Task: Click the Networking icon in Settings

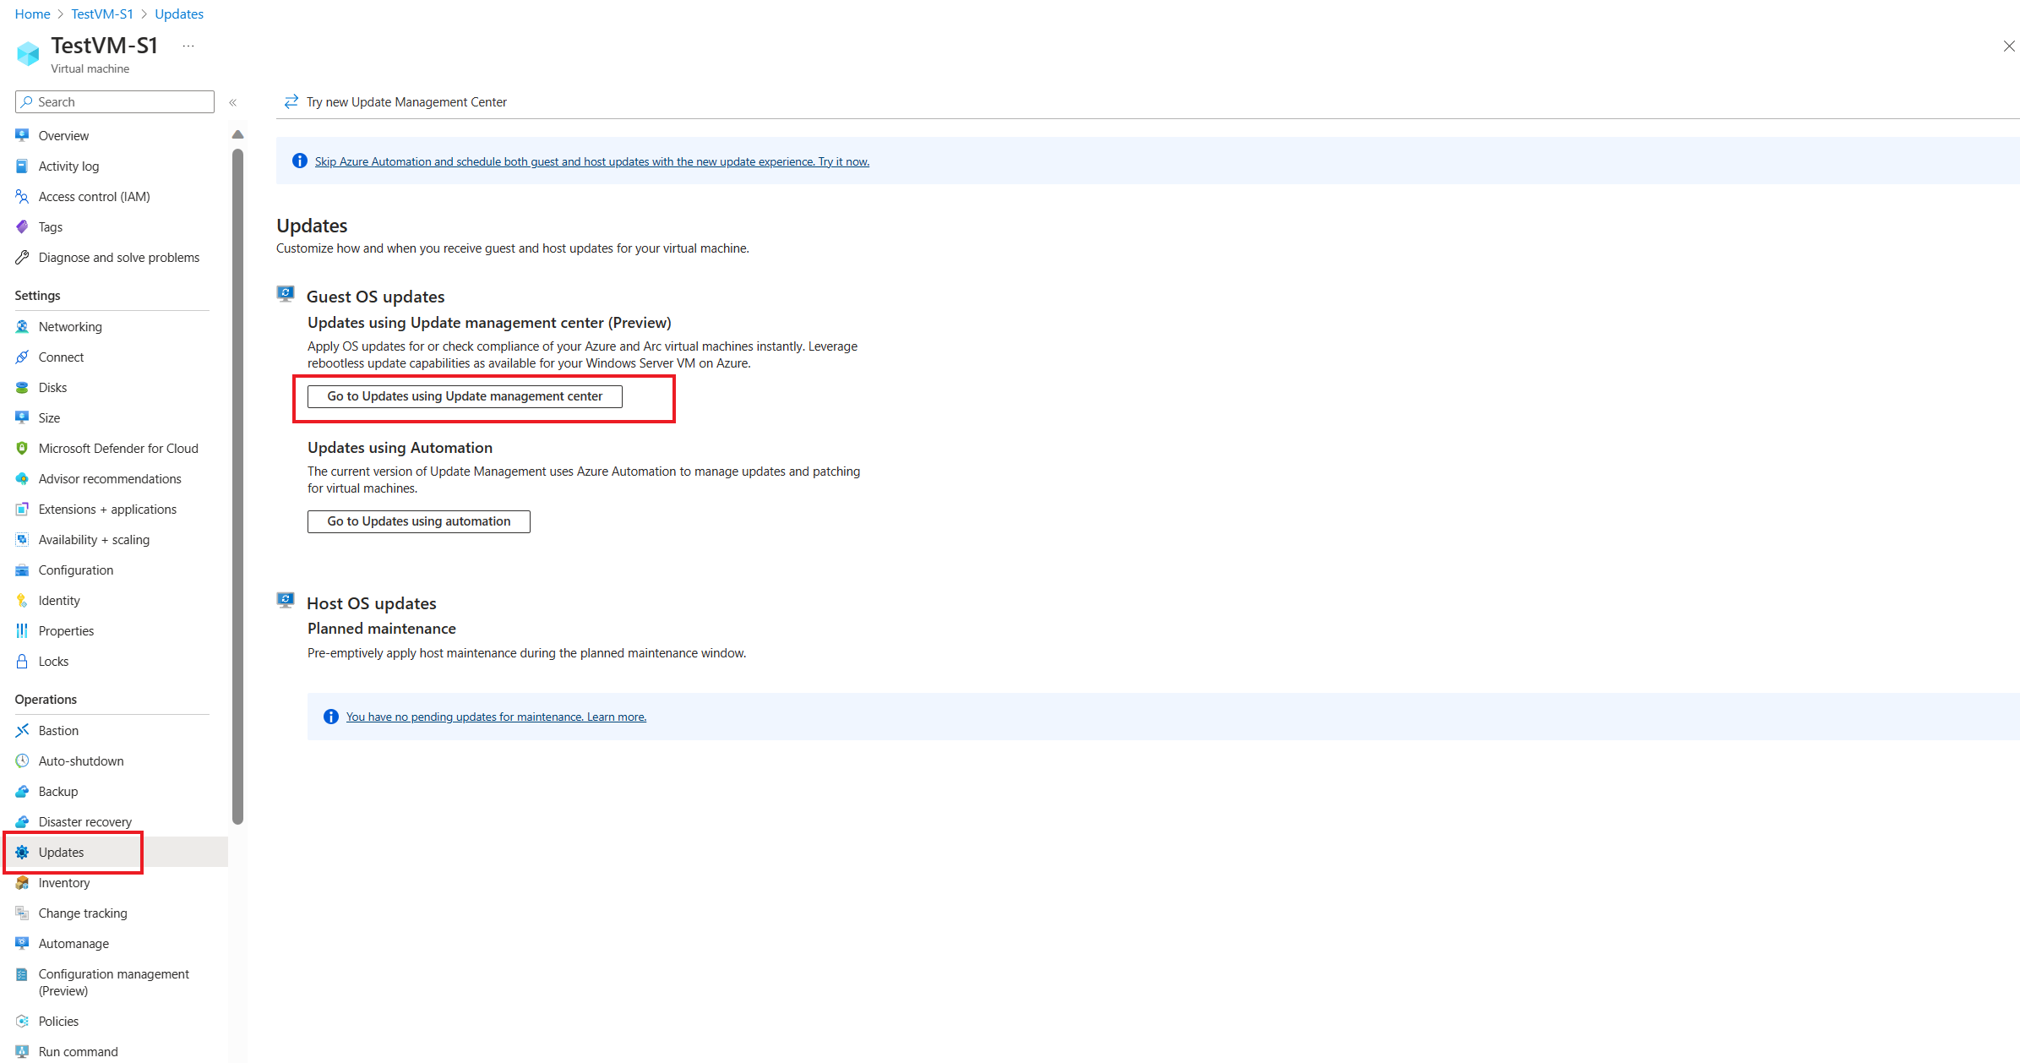Action: pos(23,326)
